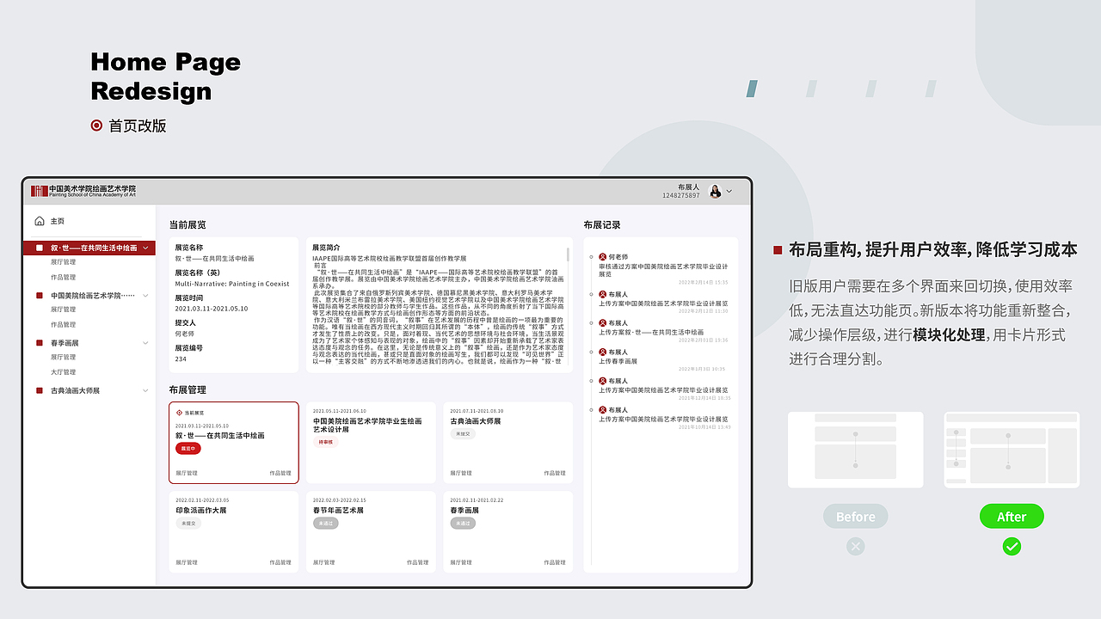
Task: Click the green After button
Action: pos(1012,517)
